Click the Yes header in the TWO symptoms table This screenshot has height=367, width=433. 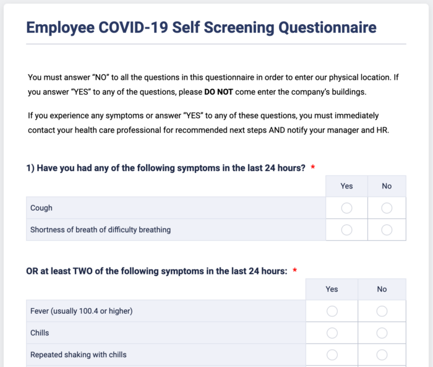click(x=332, y=289)
